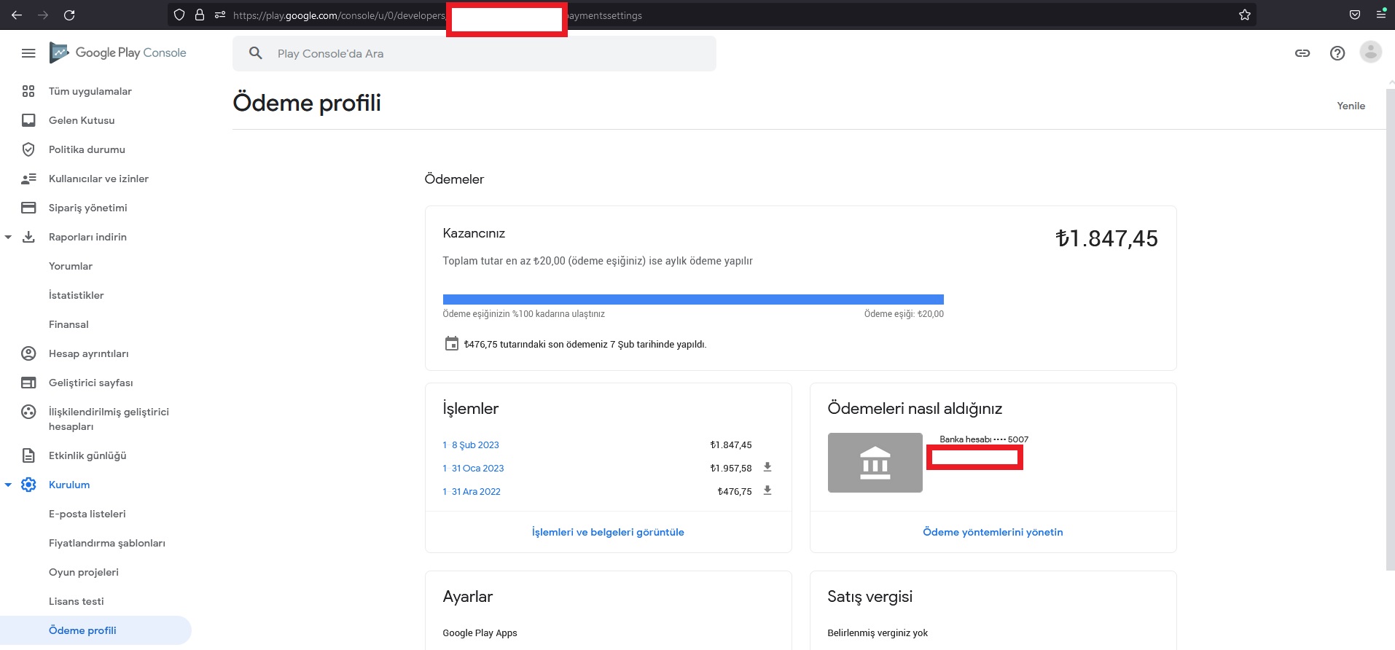The height and width of the screenshot is (650, 1395).
Task: Click the Kurulum gear icon
Action: [x=28, y=485]
